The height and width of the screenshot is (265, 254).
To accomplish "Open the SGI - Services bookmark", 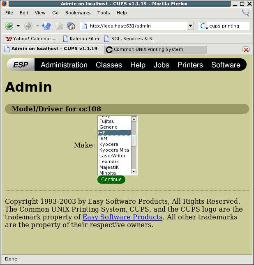I will 130,39.
